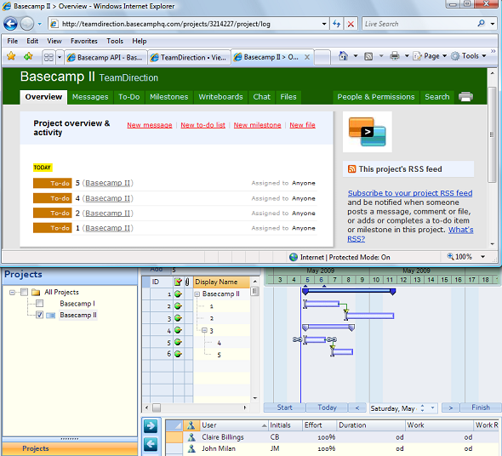Click Claire Billings user icon
Viewport: 502px width, 456px height.
tap(191, 436)
